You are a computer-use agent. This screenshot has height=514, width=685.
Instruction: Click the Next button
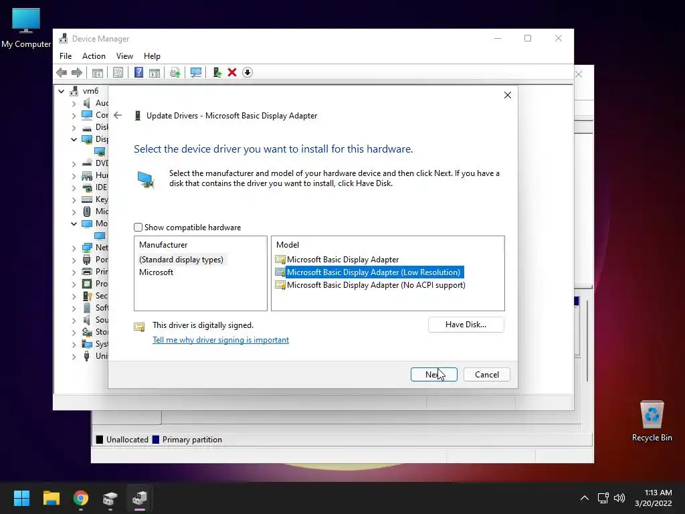pyautogui.click(x=433, y=375)
